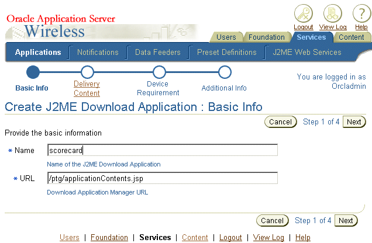
Task: Open the Help link in the header
Action: 361,27
